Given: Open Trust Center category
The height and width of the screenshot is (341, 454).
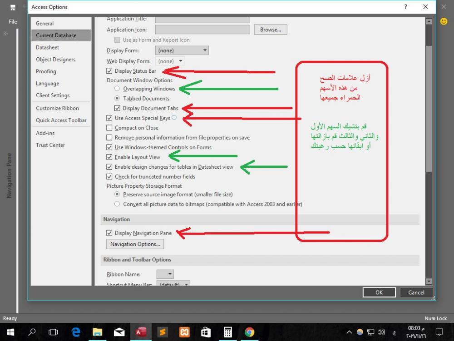Looking at the screenshot, I should (x=61, y=145).
